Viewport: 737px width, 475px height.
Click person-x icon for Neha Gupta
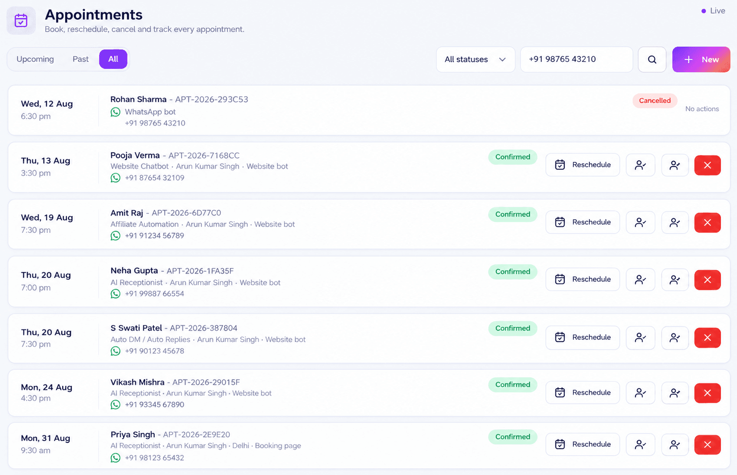pos(675,280)
